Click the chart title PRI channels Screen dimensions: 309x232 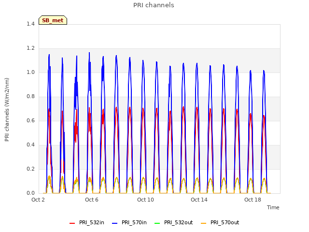(154, 5)
